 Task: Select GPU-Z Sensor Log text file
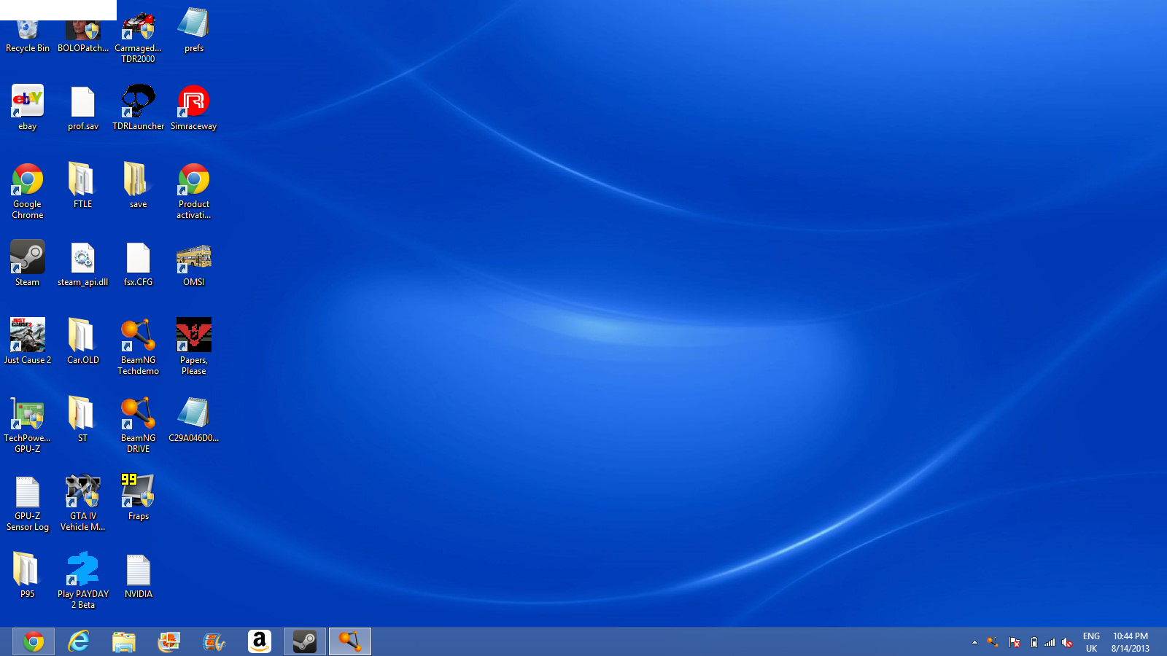coord(28,503)
